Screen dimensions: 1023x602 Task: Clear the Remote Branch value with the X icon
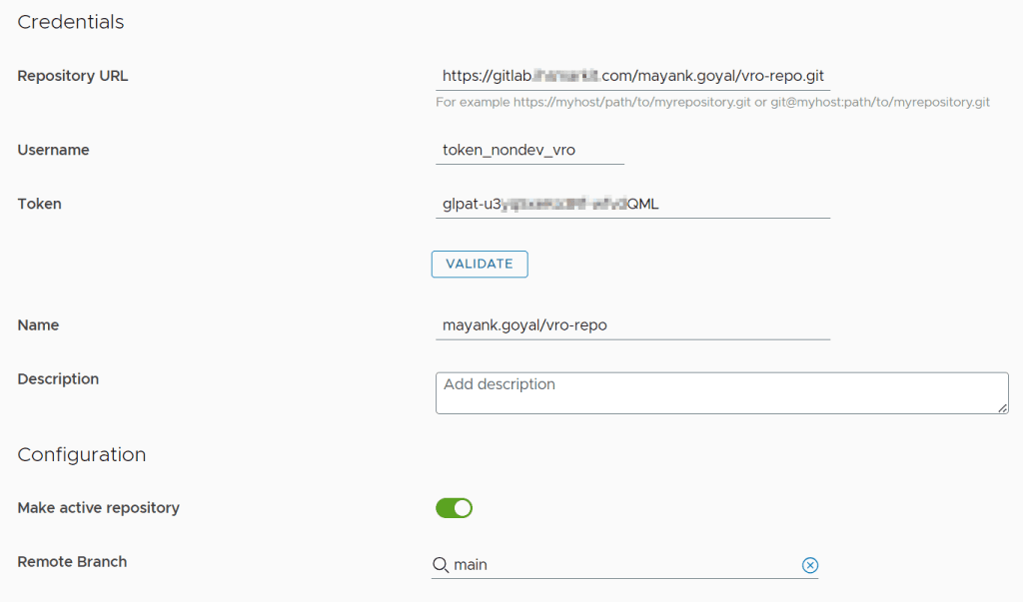(810, 565)
